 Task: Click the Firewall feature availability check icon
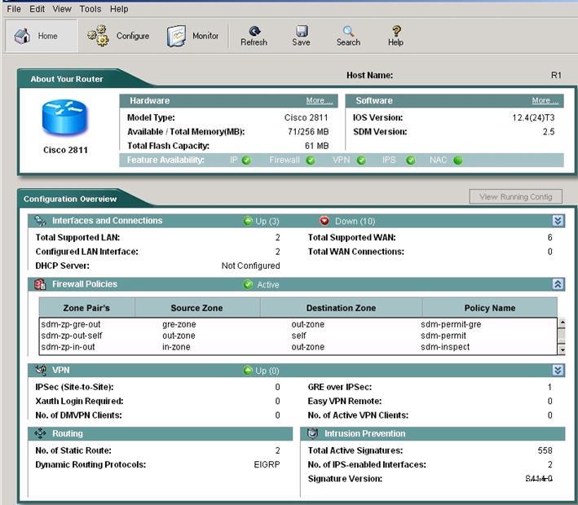pyautogui.click(x=311, y=160)
